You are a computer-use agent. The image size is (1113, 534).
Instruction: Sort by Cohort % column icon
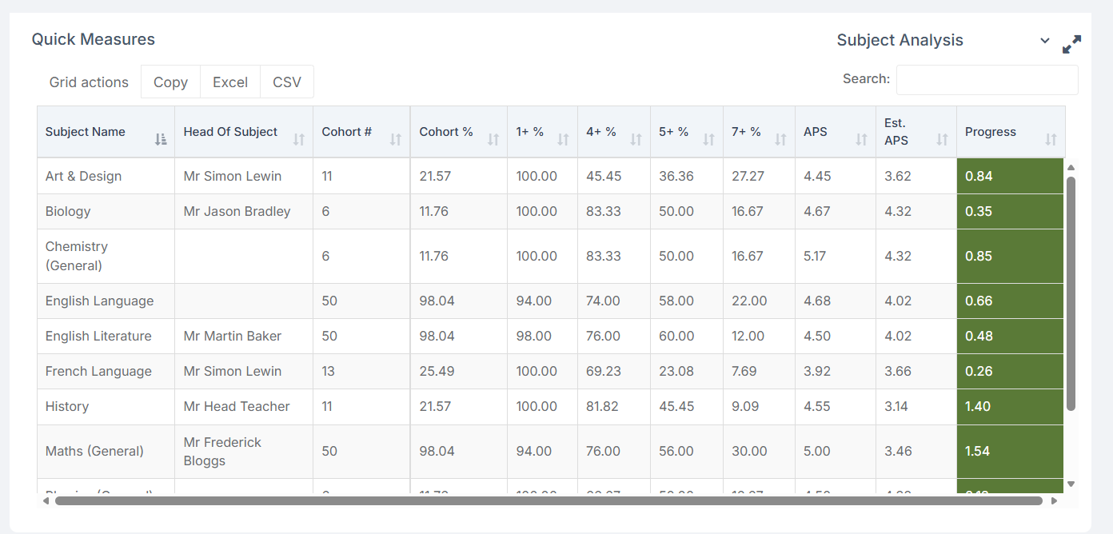coord(493,139)
